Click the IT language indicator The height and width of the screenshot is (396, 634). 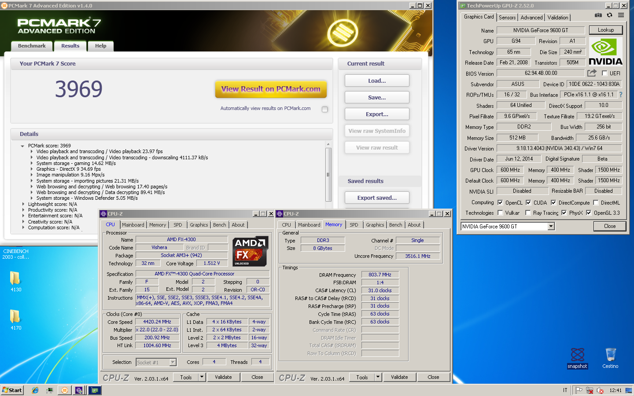point(565,390)
